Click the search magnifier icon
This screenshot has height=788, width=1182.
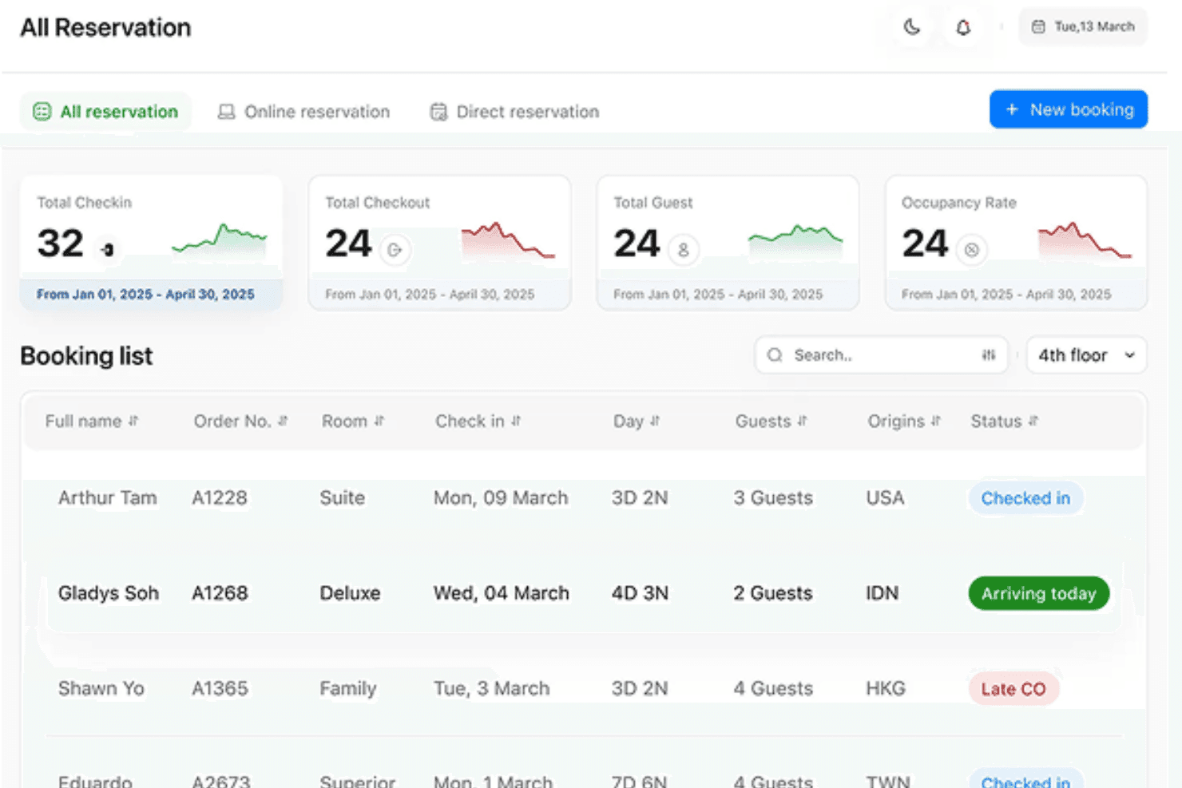pyautogui.click(x=775, y=355)
